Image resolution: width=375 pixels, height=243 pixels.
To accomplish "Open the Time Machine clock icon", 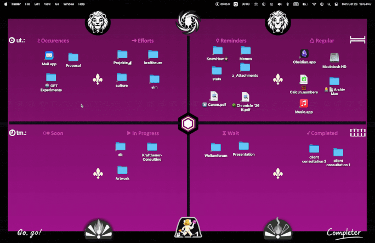I will pyautogui.click(x=271, y=4).
